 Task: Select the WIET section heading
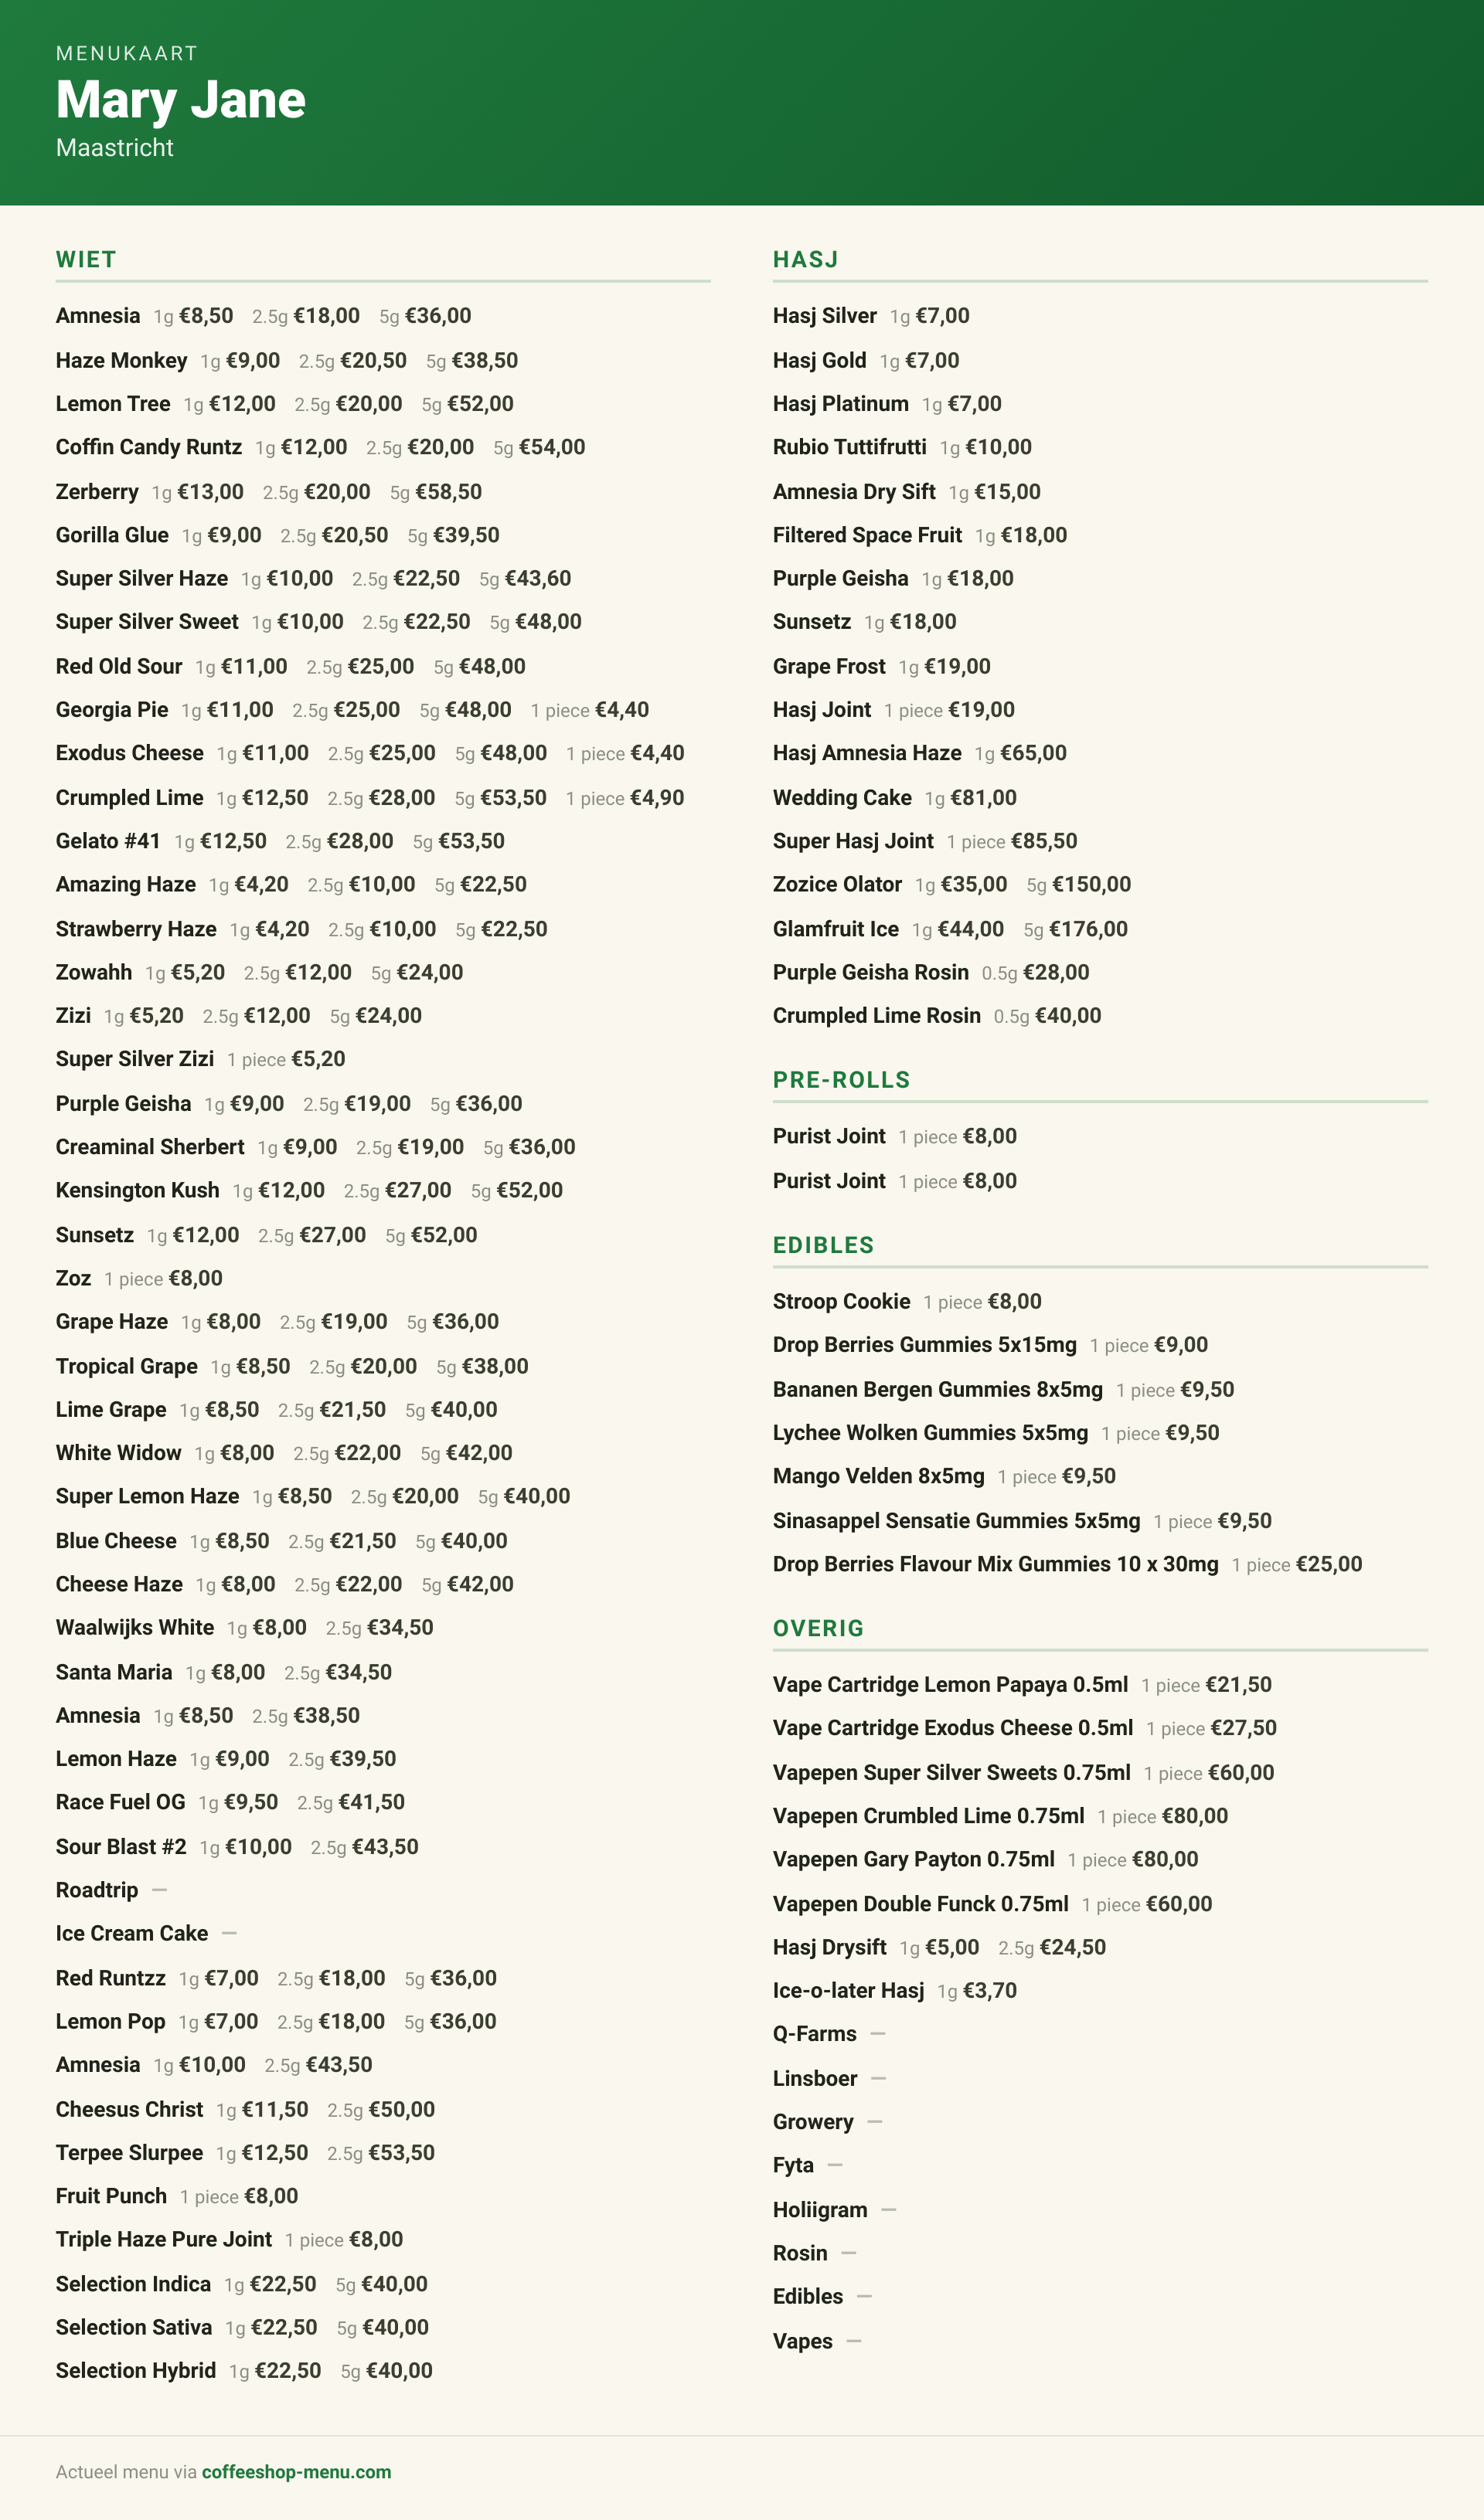(x=86, y=260)
